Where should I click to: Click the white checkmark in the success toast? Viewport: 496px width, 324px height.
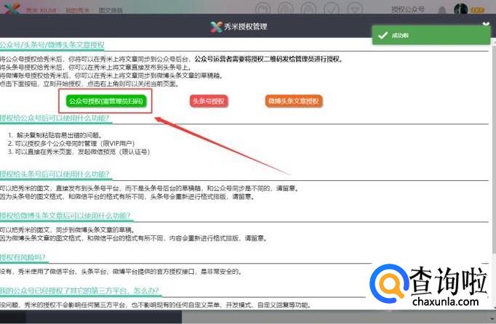[x=383, y=35]
